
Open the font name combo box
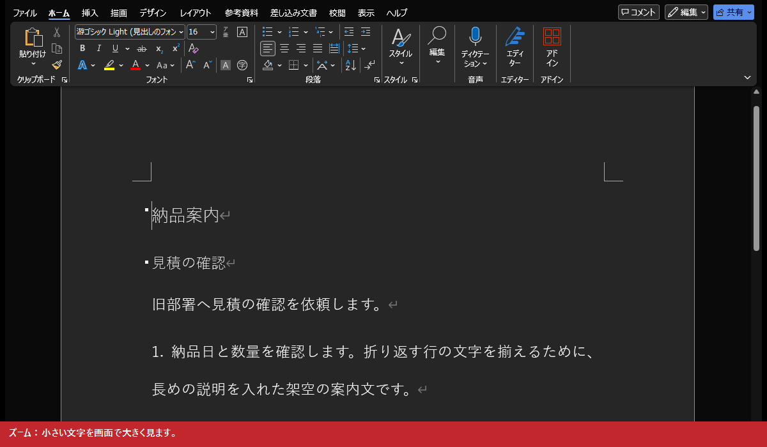[x=130, y=32]
